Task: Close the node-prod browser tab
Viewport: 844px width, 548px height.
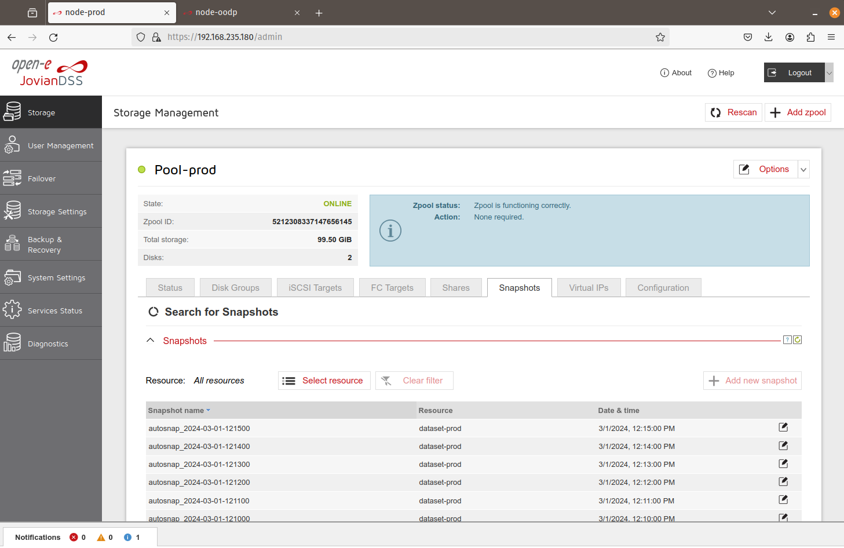Action: pyautogui.click(x=167, y=13)
